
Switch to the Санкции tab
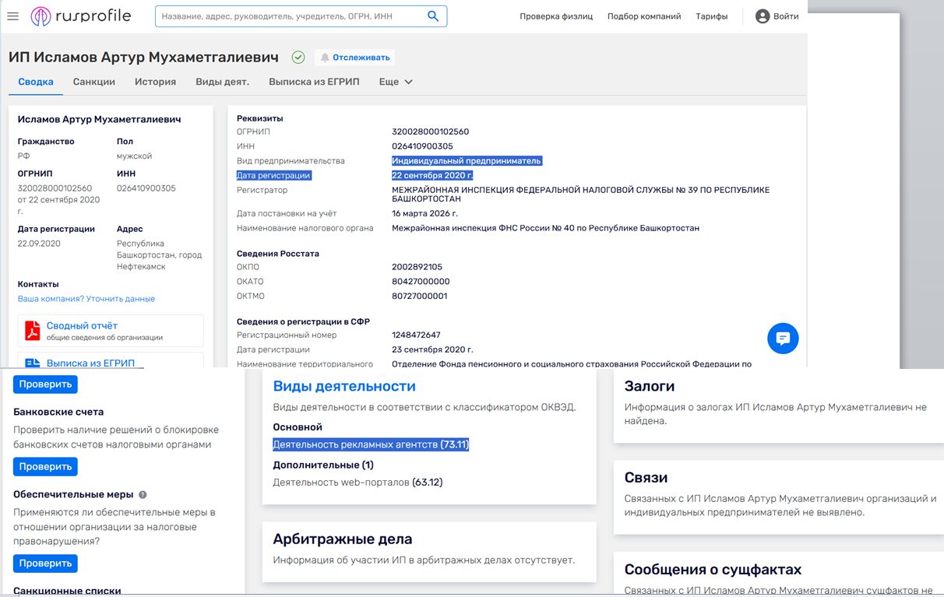click(x=94, y=82)
